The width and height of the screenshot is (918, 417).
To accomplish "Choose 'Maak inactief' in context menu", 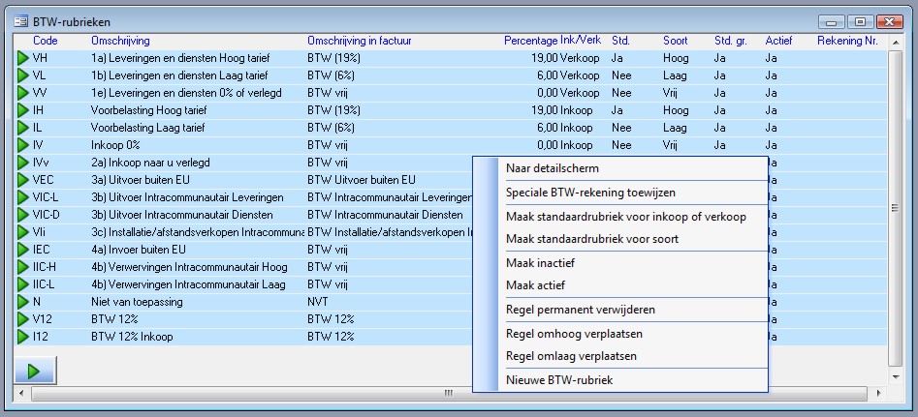I will 538,262.
